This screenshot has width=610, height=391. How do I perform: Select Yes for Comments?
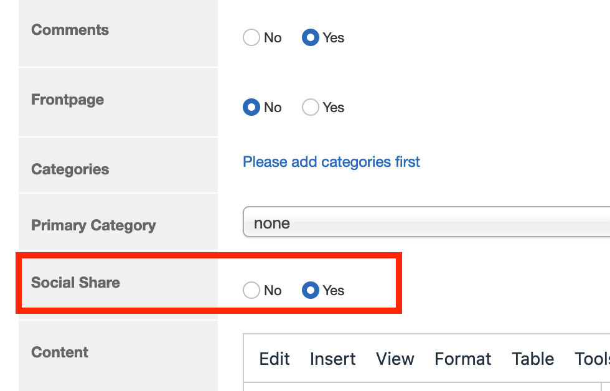(x=311, y=38)
